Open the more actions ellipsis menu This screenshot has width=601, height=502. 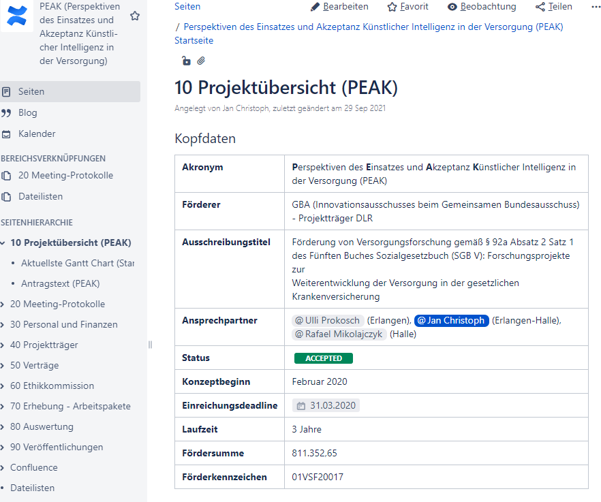tap(596, 7)
